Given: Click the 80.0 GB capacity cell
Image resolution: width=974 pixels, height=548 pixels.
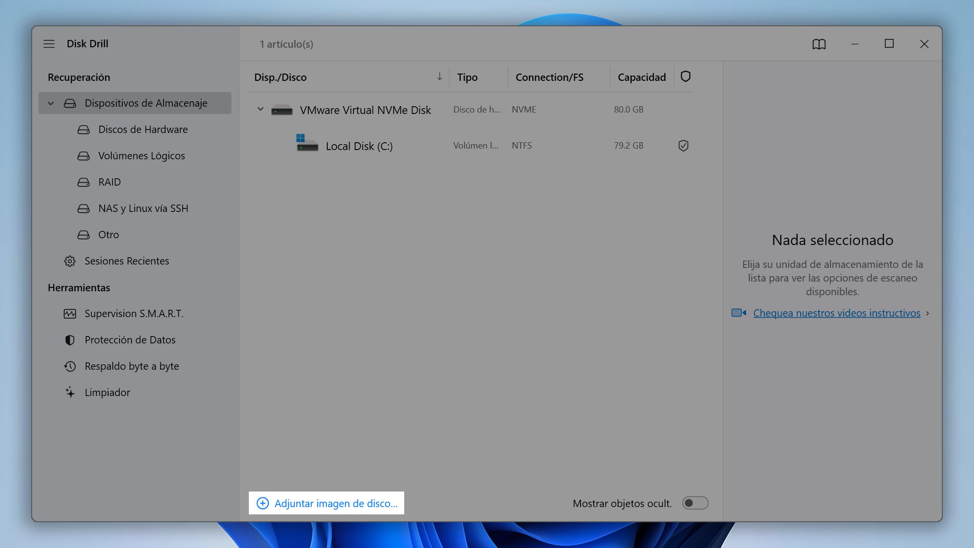Looking at the screenshot, I should coord(628,110).
